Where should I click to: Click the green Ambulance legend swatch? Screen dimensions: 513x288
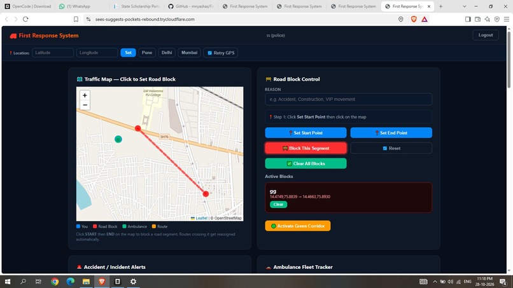[124, 226]
